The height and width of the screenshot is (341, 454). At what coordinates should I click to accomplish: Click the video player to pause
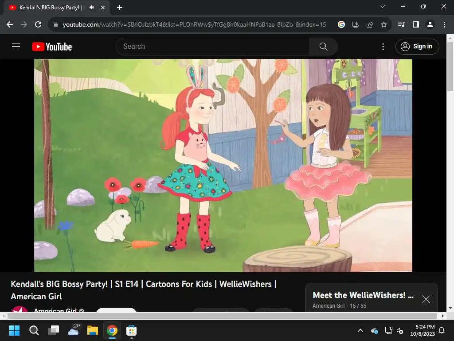[223, 166]
